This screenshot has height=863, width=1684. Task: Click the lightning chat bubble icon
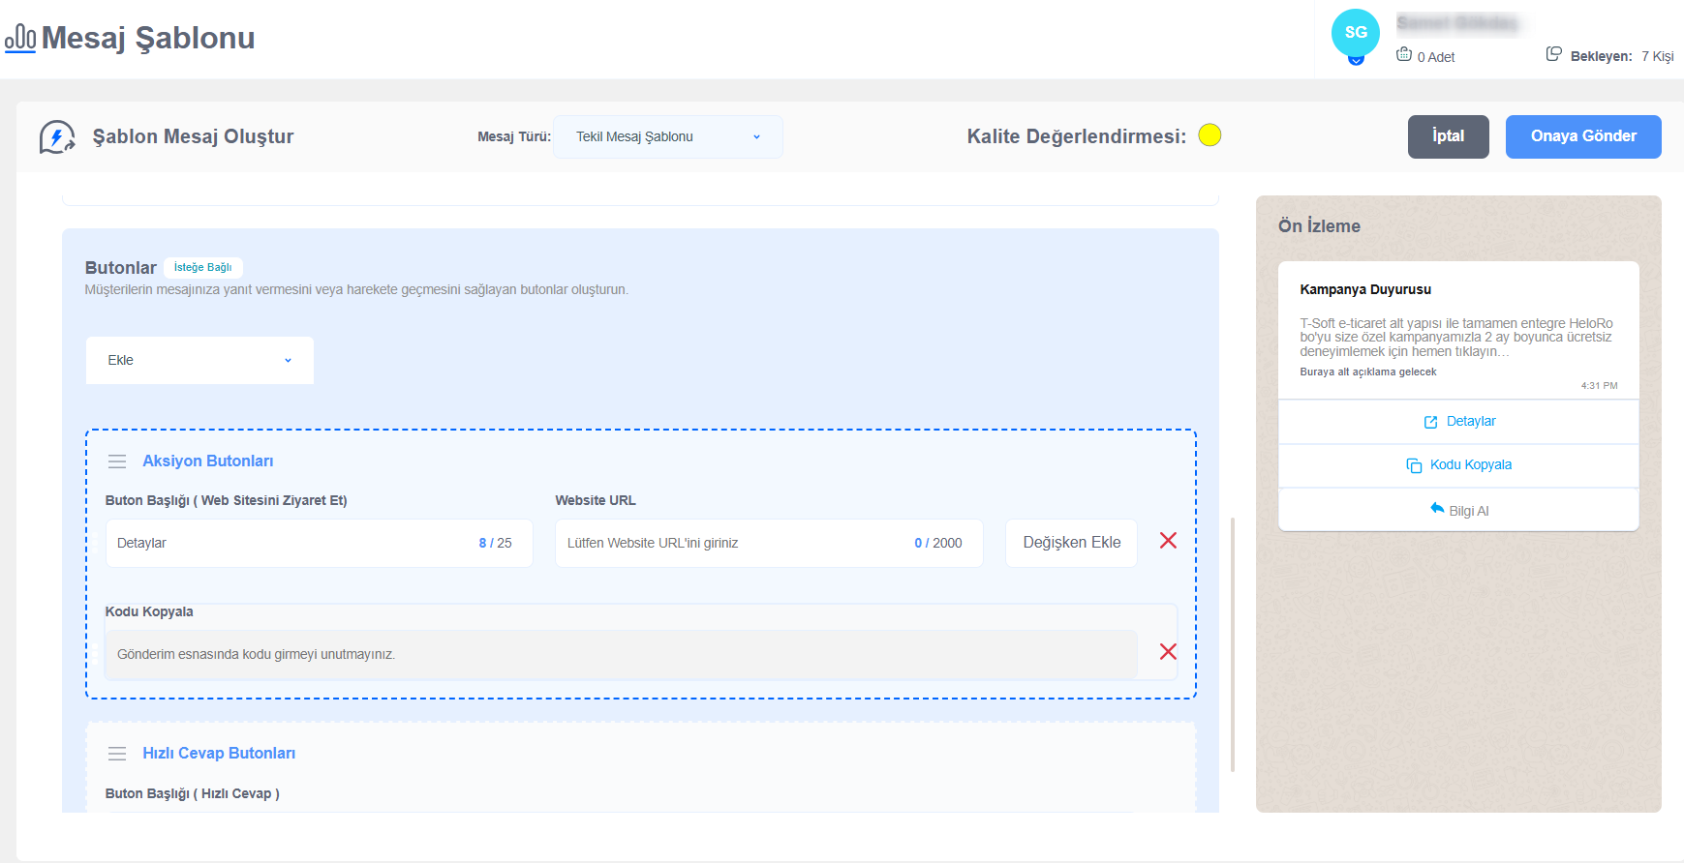56,136
